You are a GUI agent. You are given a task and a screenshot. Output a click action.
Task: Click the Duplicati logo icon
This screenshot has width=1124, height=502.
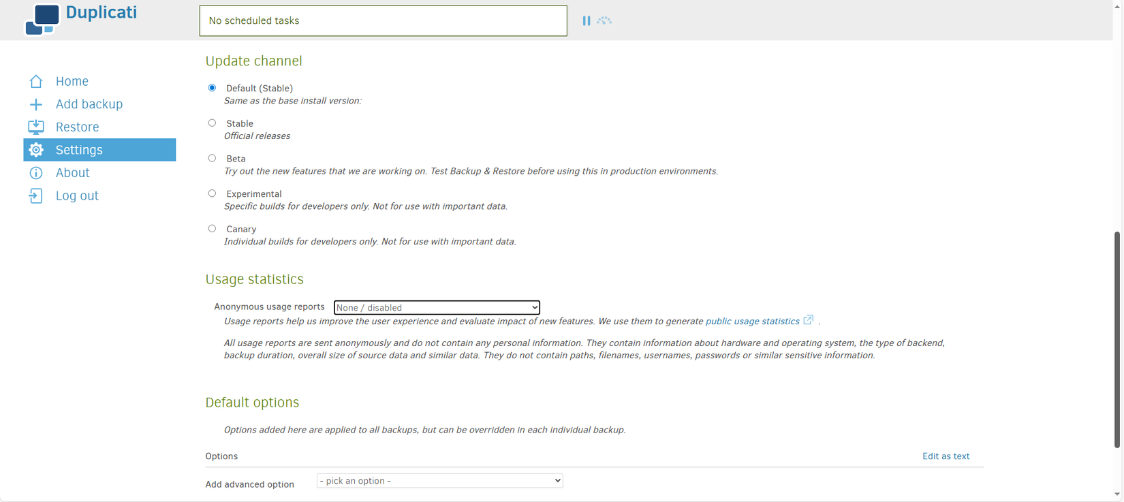tap(42, 19)
